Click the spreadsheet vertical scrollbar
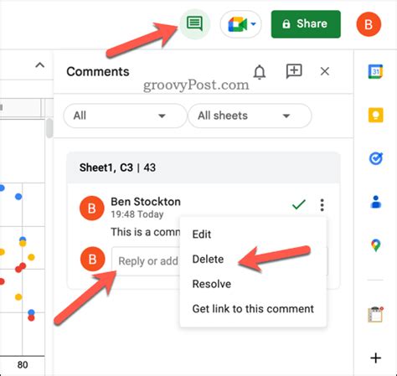The width and height of the screenshot is (397, 376). coord(49,128)
